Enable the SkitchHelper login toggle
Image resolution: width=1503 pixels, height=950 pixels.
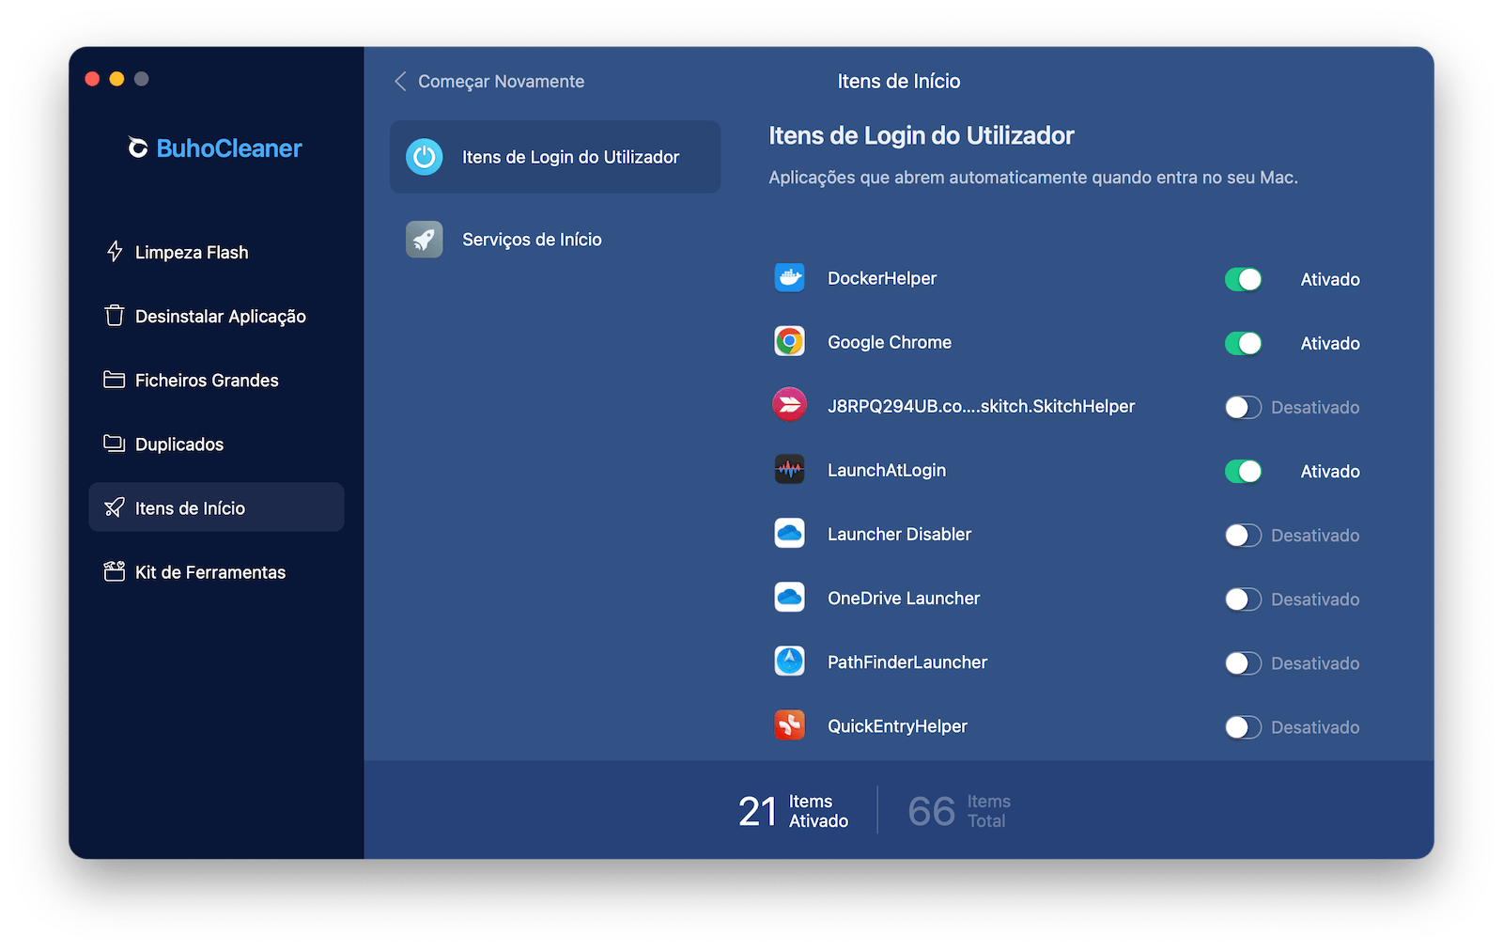[1243, 407]
